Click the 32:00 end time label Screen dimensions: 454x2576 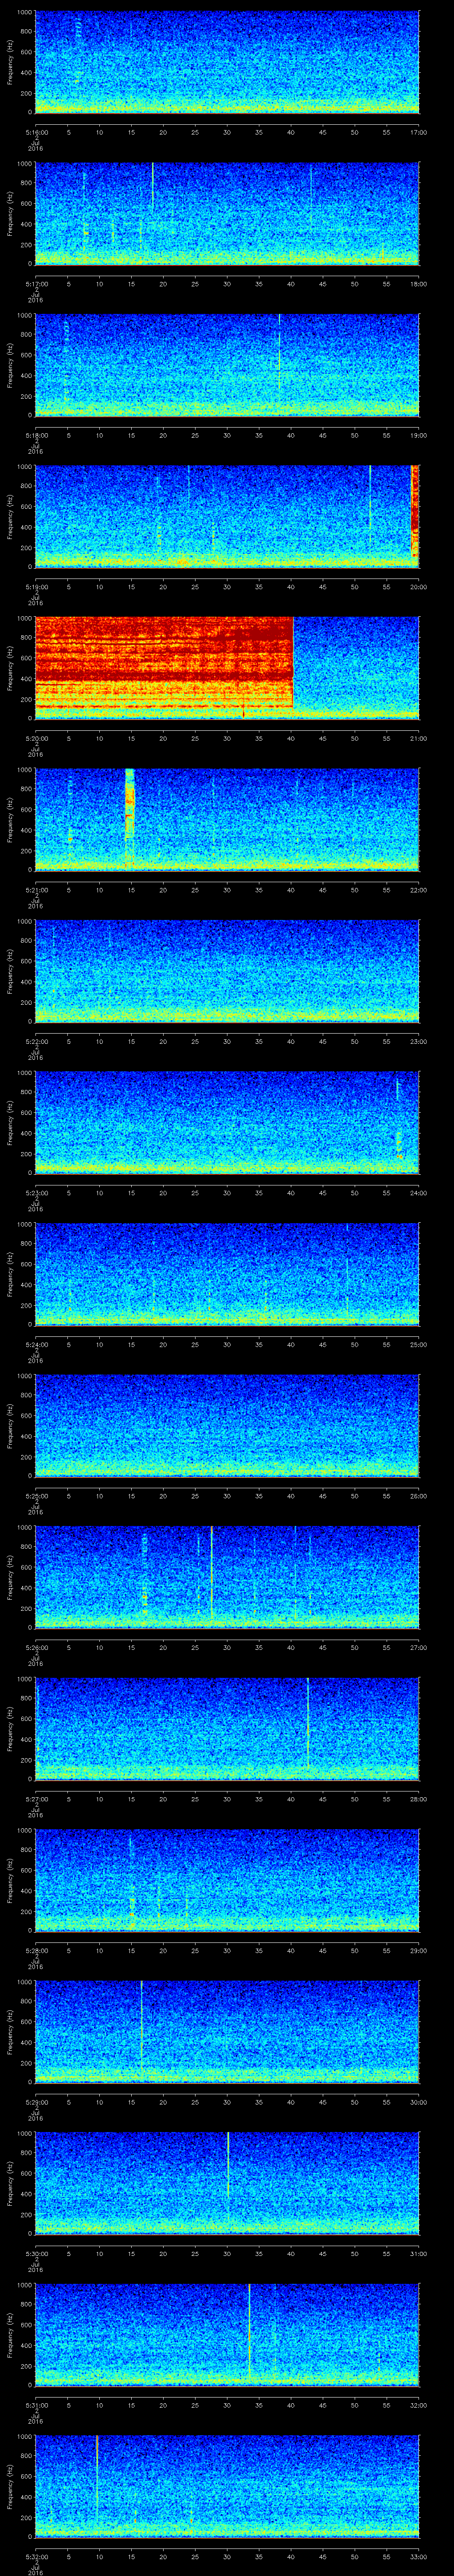[x=418, y=2404]
